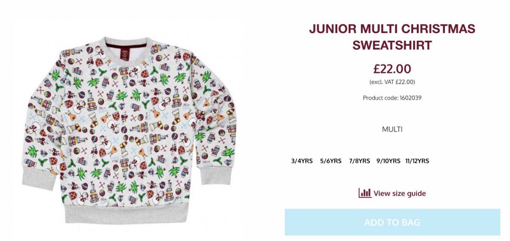Choose size 5/6YRS
This screenshot has height=241, width=510.
(331, 161)
